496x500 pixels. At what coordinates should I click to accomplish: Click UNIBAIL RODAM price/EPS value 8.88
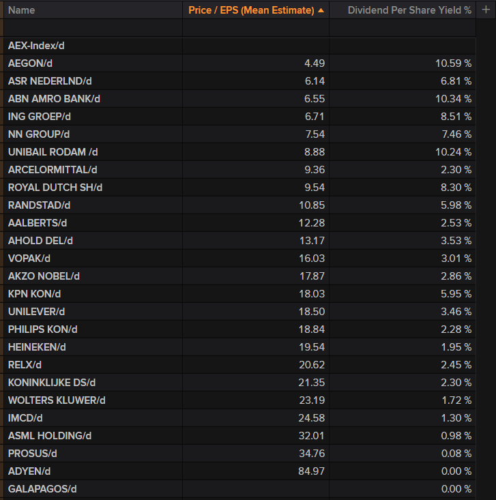click(315, 152)
